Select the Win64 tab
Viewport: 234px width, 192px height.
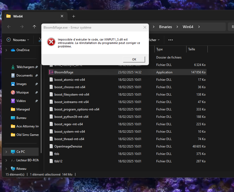36,16
